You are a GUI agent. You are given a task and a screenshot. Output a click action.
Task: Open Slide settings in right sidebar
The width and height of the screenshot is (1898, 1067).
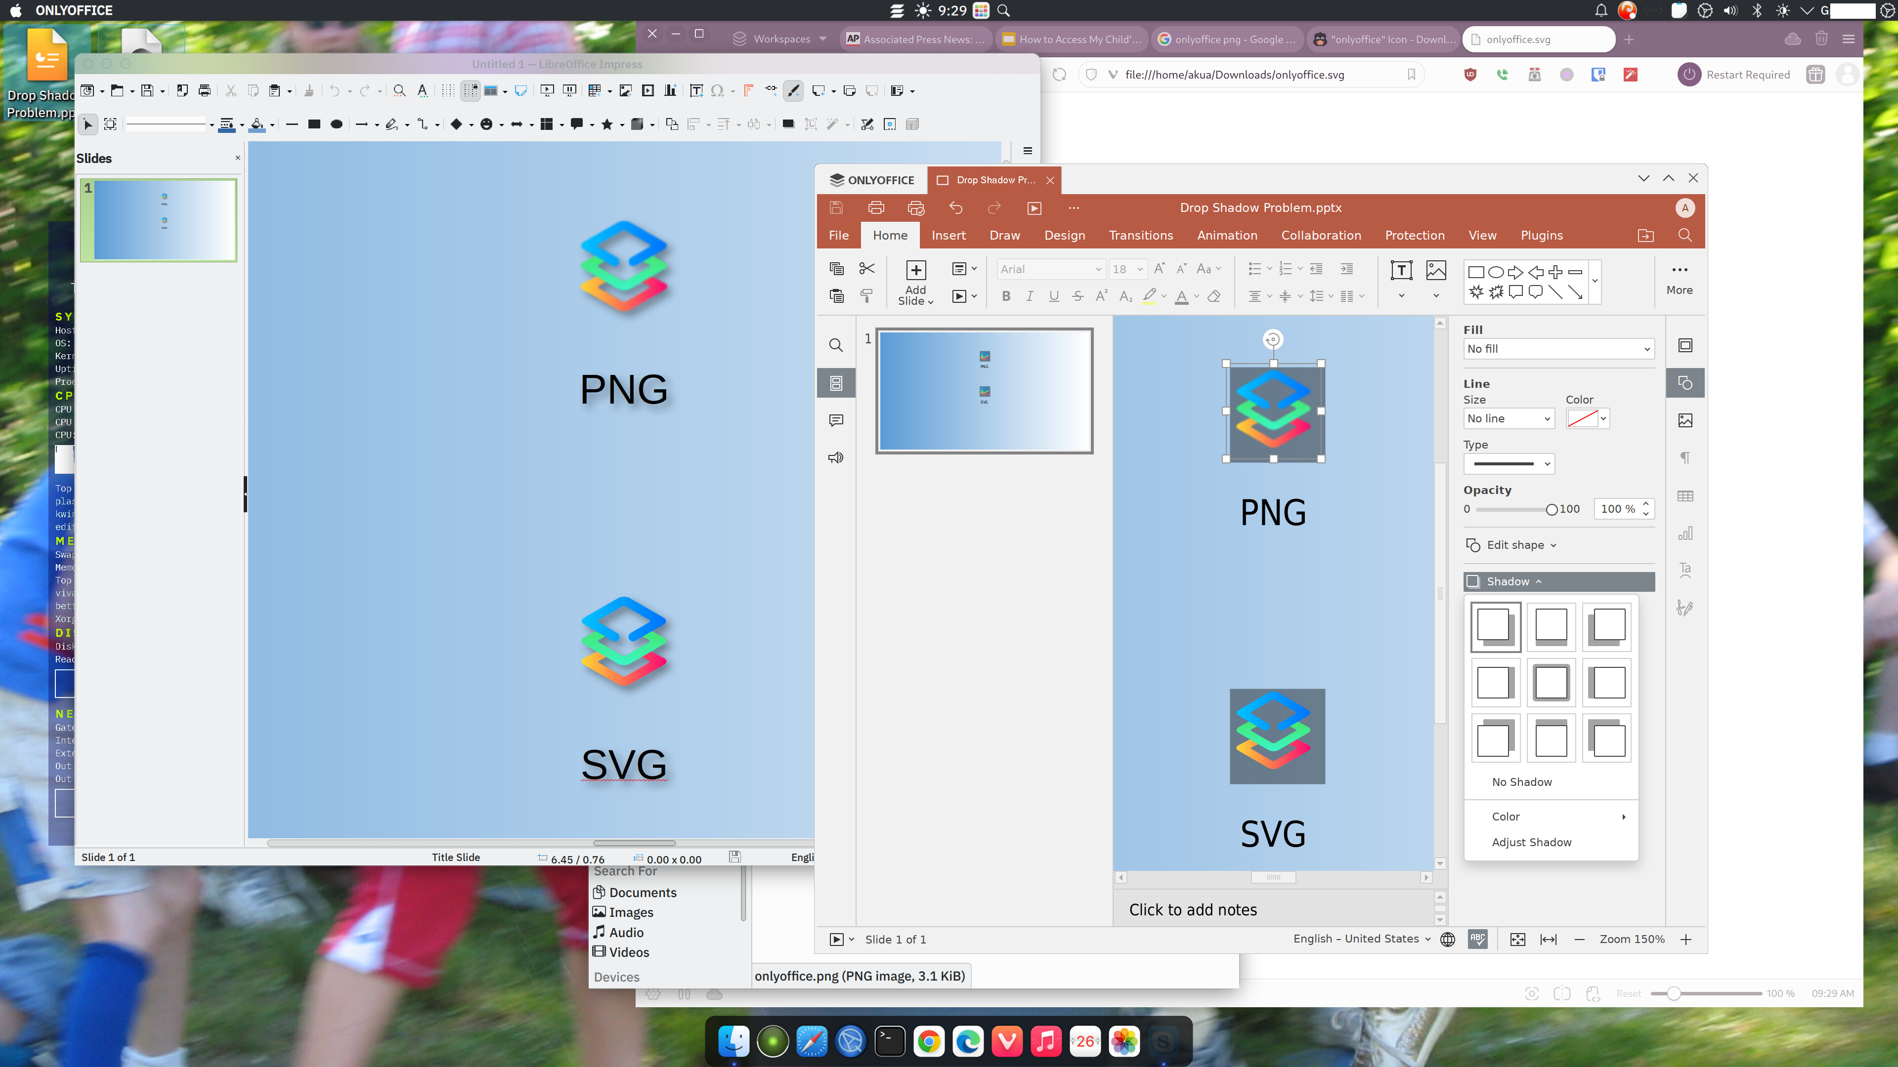tap(1685, 345)
